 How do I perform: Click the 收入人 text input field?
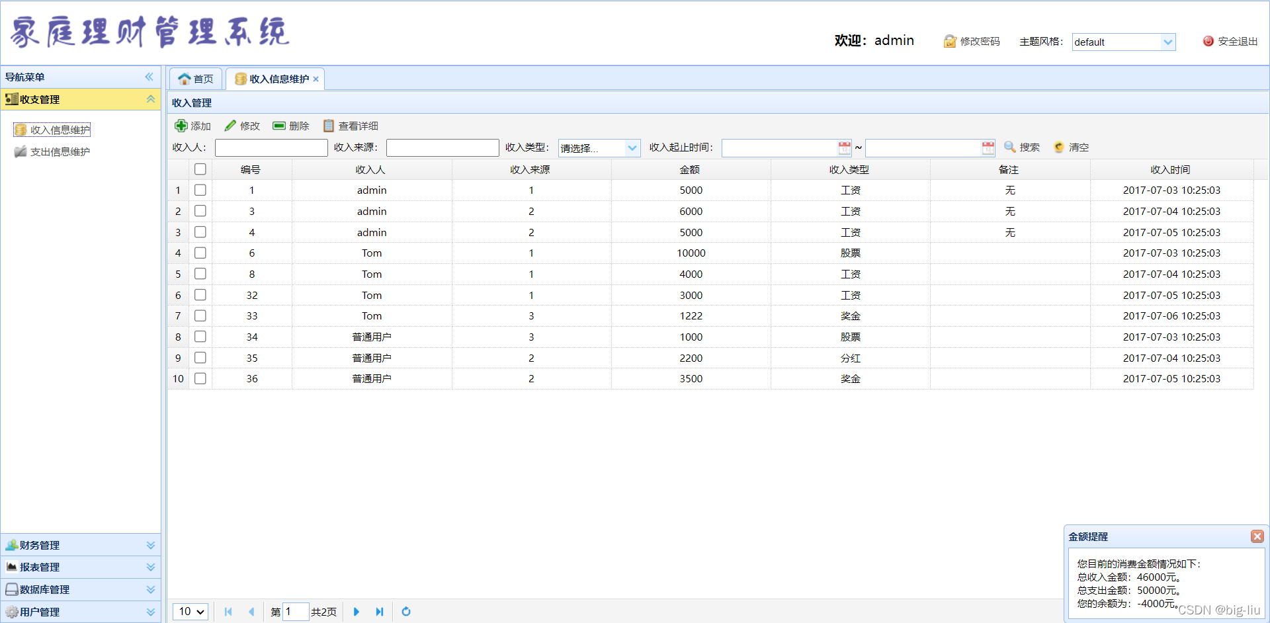pos(271,147)
